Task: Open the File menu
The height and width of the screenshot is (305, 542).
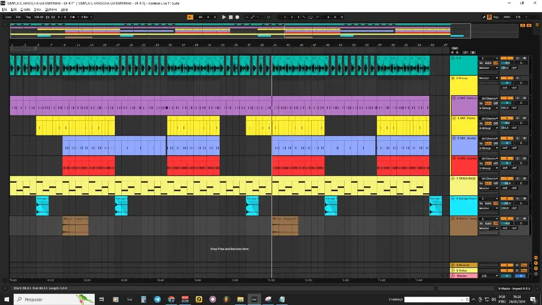Action: click(4, 10)
